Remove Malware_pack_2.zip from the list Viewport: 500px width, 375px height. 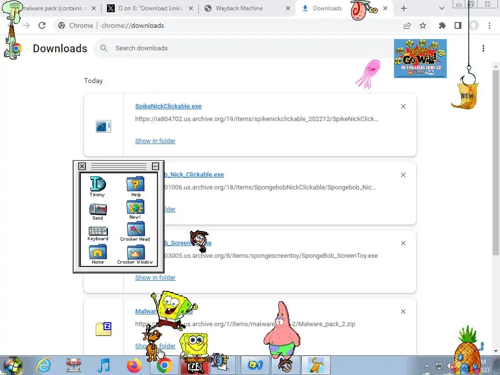click(x=403, y=312)
